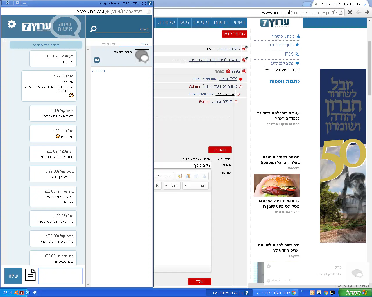
Task: Open chat settings gear icon
Action: (x=12, y=24)
